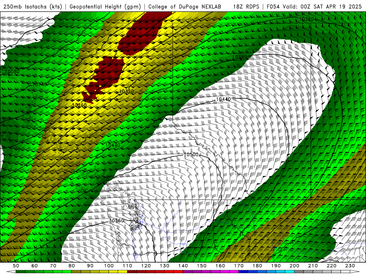366x274 pixels.
Task: Click the '18Z RDPS' model run label
Action: 246,6
